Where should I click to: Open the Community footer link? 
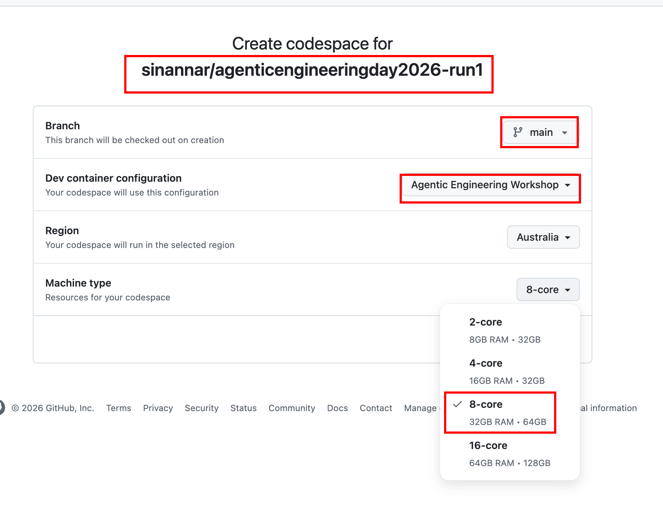point(291,408)
